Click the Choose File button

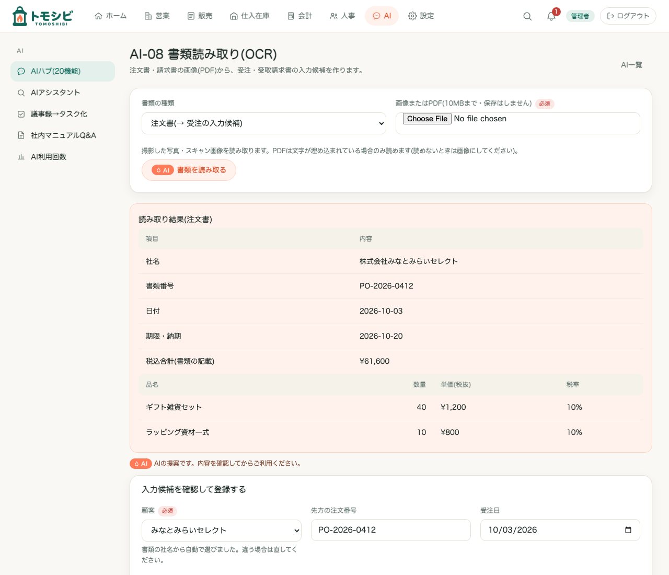427,119
